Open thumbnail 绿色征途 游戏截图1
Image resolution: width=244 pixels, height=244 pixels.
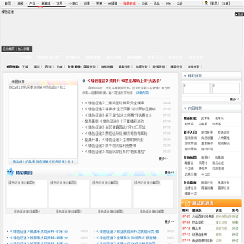(153, 194)
